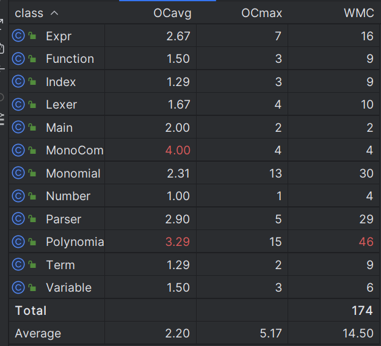Click the public modifier icon next to Index
Screen dimensions: 381x346
(x=32, y=81)
